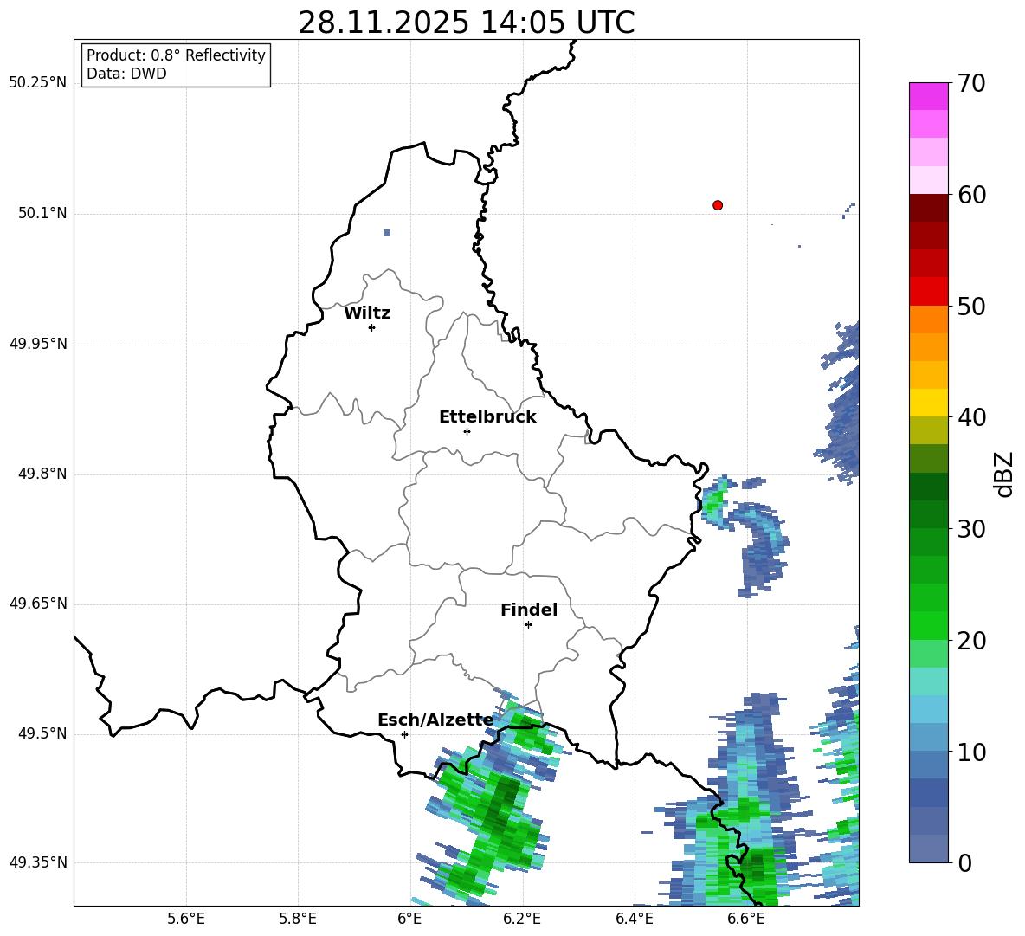Screen dimensions: 1025x936
Task: Click the colorbar tick value 30
Action: [971, 529]
